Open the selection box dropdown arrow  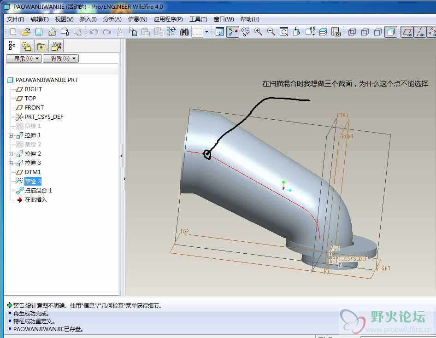pyautogui.click(x=206, y=32)
